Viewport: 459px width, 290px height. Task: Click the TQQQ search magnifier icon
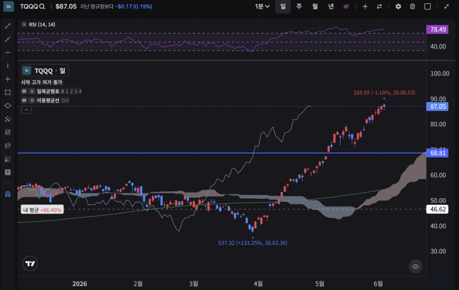(42, 6)
